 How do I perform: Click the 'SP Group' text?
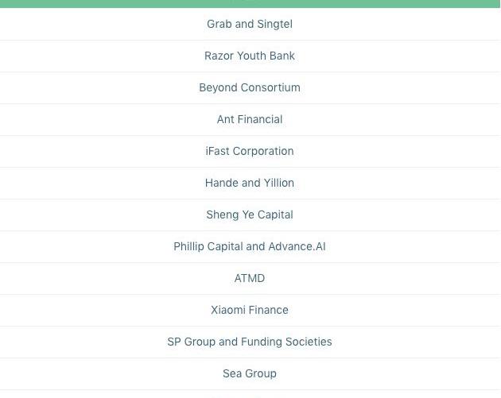pyautogui.click(x=191, y=342)
